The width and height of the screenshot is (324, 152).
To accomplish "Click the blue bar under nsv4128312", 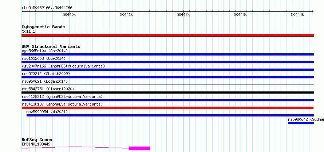I will [x=167, y=100].
